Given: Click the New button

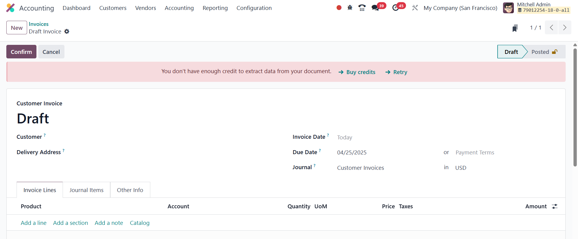Looking at the screenshot, I should 17,28.
